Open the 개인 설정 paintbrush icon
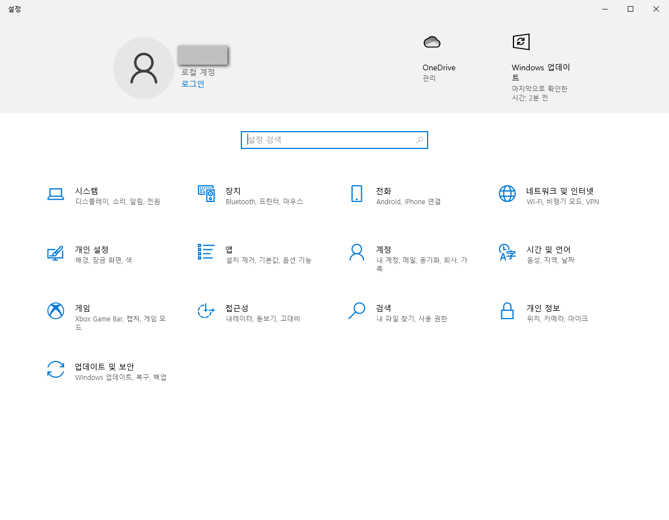The height and width of the screenshot is (520, 669). (x=56, y=252)
